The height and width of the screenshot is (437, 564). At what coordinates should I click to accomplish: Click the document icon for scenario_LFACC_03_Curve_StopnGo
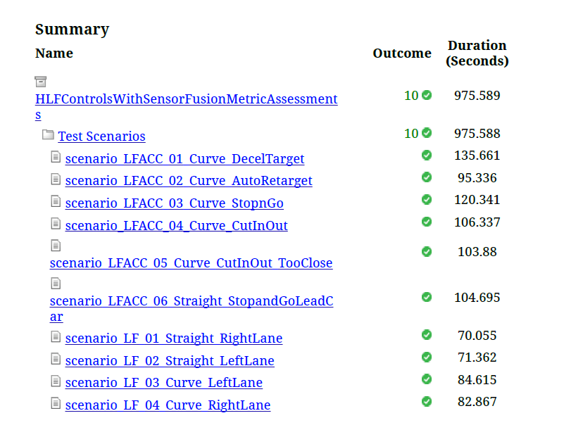coord(56,201)
